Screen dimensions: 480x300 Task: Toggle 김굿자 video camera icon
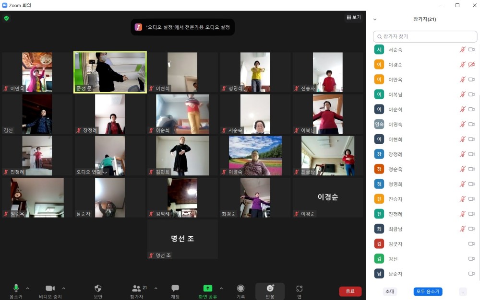pos(471,244)
